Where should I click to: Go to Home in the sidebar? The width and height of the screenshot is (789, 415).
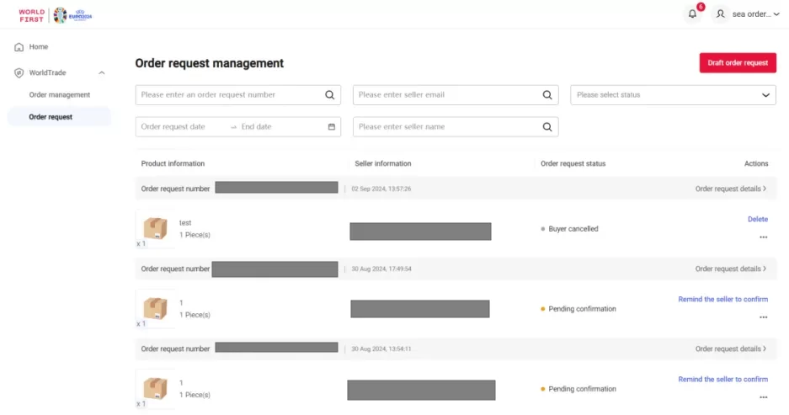click(39, 47)
